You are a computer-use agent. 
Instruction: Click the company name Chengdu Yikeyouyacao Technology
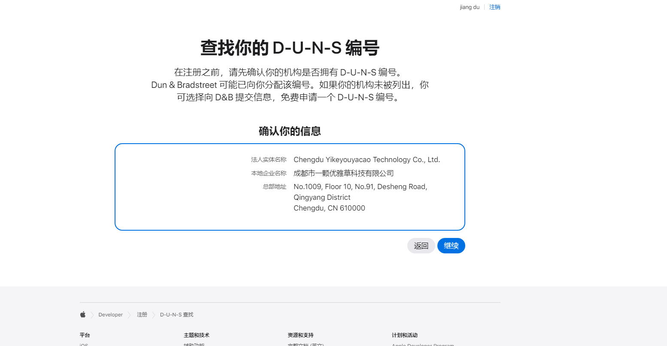367,159
